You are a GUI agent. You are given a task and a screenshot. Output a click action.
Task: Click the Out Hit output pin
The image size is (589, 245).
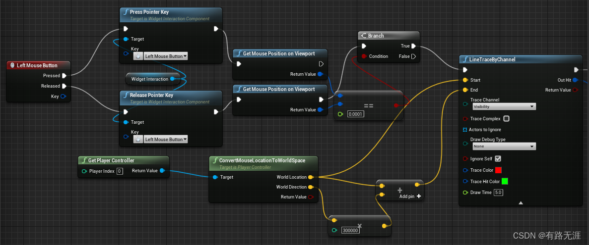click(575, 80)
